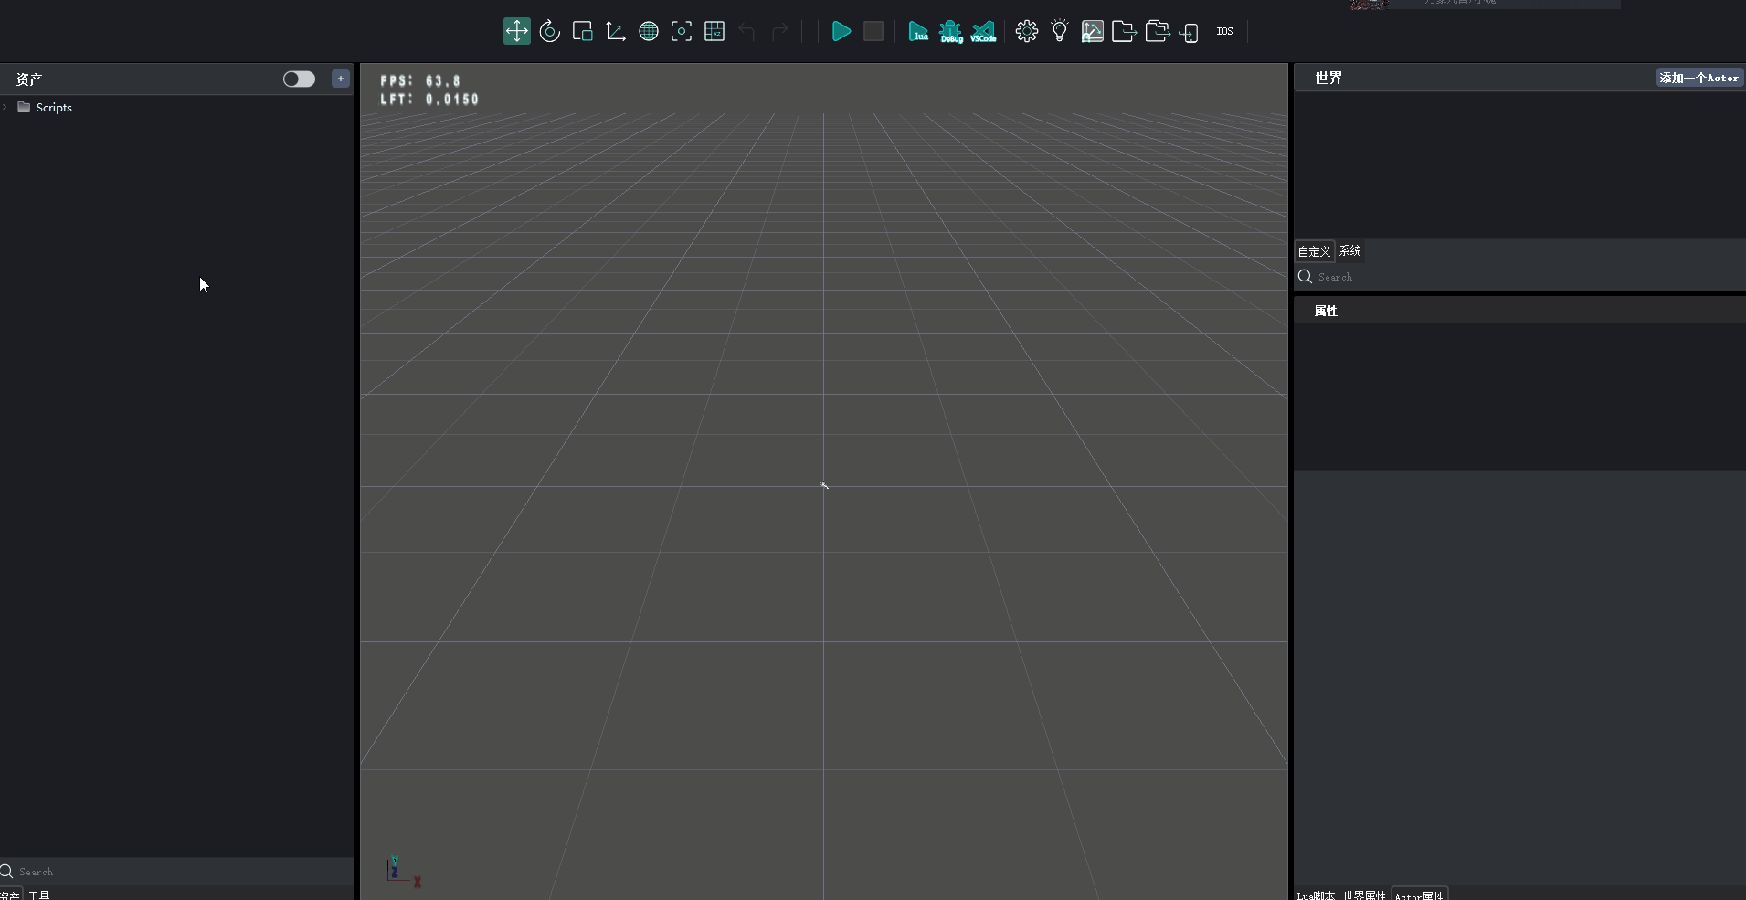Select the Scale tool in toolbar
The image size is (1746, 900).
pos(583,31)
